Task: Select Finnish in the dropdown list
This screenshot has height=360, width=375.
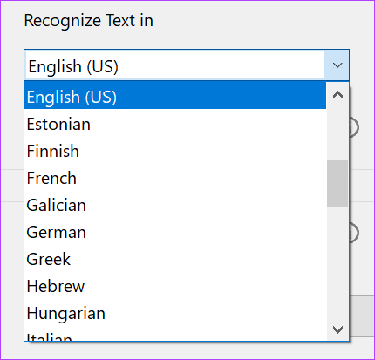Action: [175, 151]
